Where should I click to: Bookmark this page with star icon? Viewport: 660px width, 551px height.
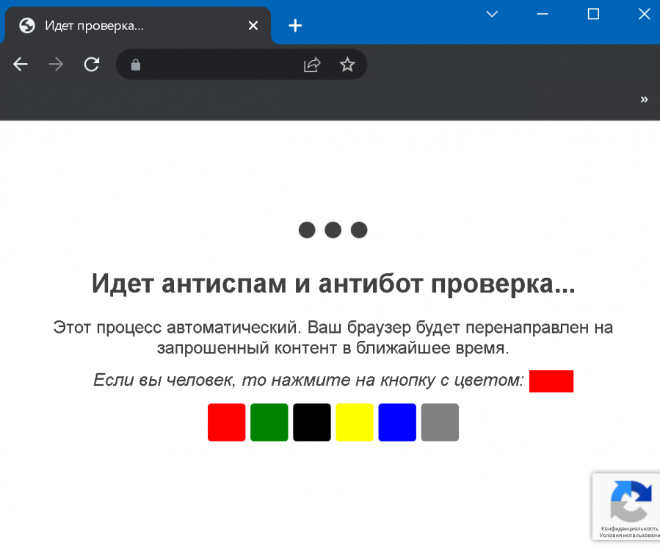coord(347,65)
